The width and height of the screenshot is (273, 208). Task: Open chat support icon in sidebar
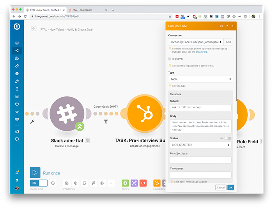click(17, 139)
